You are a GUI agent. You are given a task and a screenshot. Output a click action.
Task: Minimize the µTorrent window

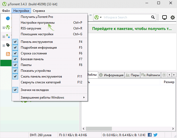pyautogui.click(x=147, y=3)
